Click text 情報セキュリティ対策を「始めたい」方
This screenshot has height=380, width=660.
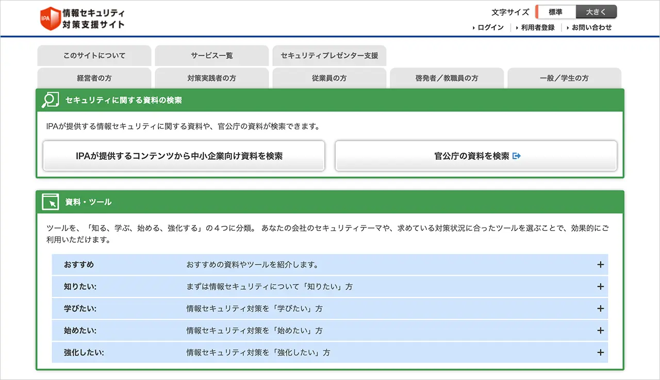[254, 331]
